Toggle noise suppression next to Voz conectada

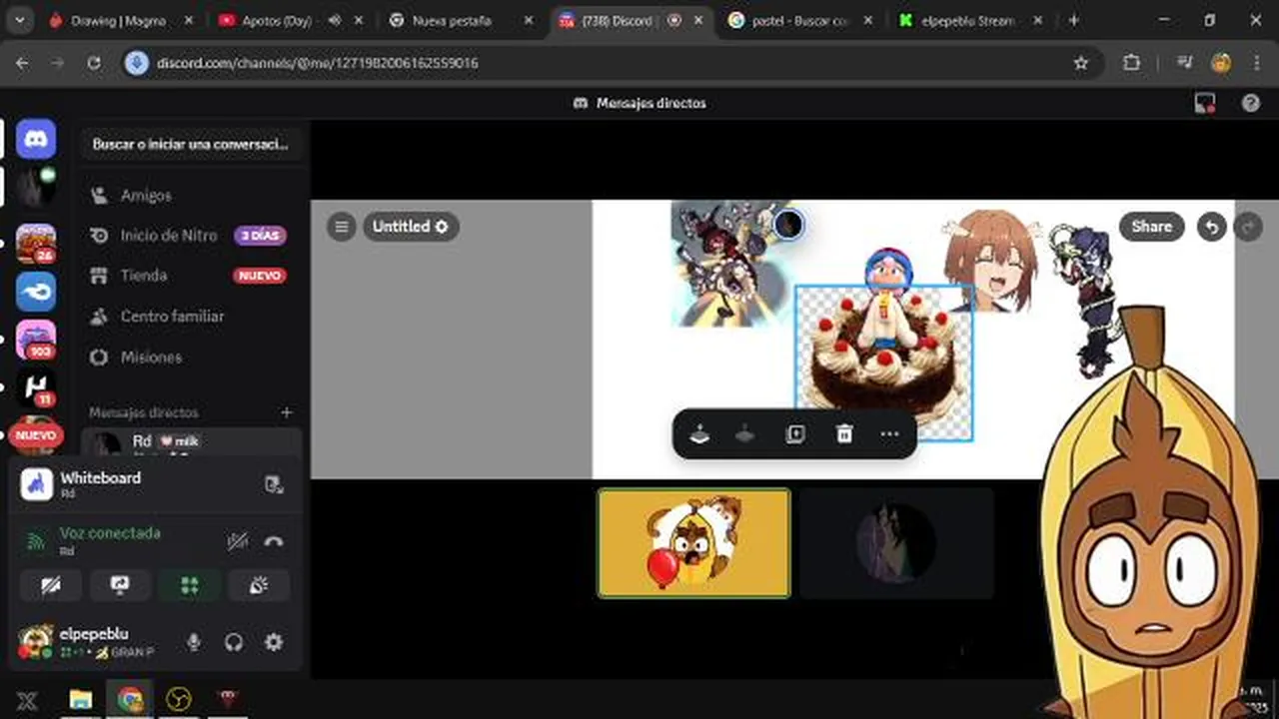(x=237, y=541)
